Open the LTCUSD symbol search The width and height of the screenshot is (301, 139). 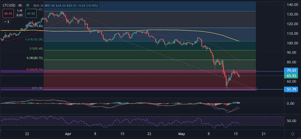[x=9, y=5]
